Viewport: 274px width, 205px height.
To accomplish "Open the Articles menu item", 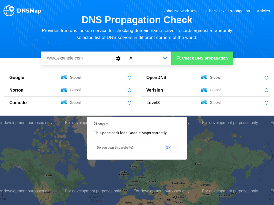I will [x=263, y=11].
